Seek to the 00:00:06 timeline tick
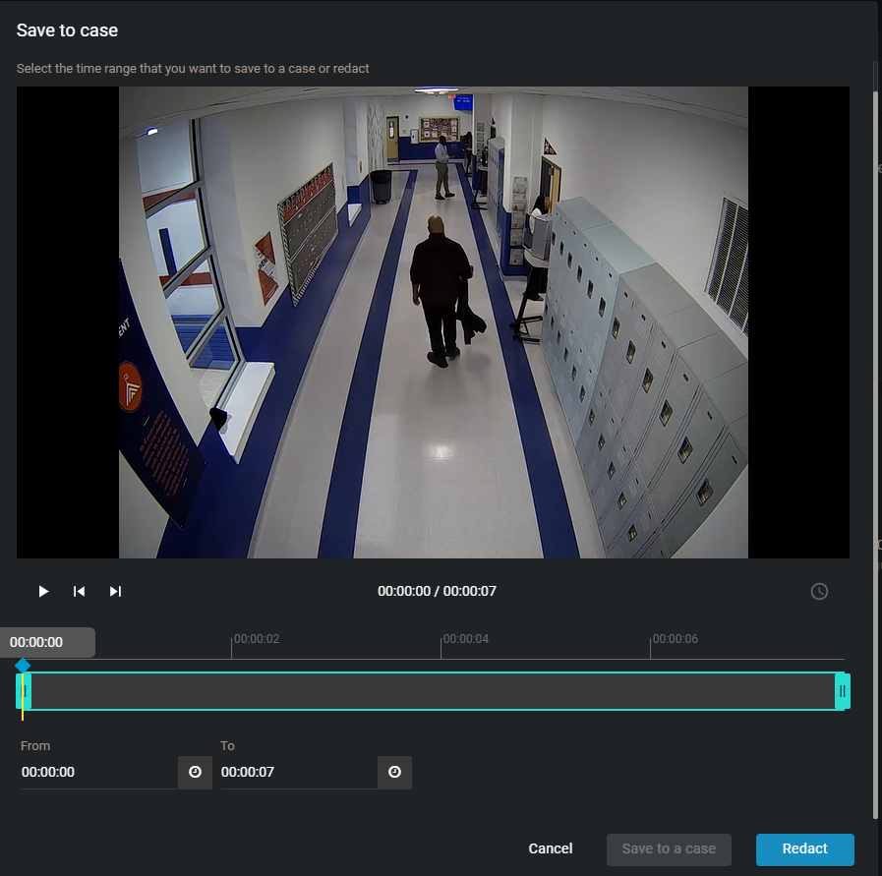Screen dimensions: 882x876 [651, 648]
